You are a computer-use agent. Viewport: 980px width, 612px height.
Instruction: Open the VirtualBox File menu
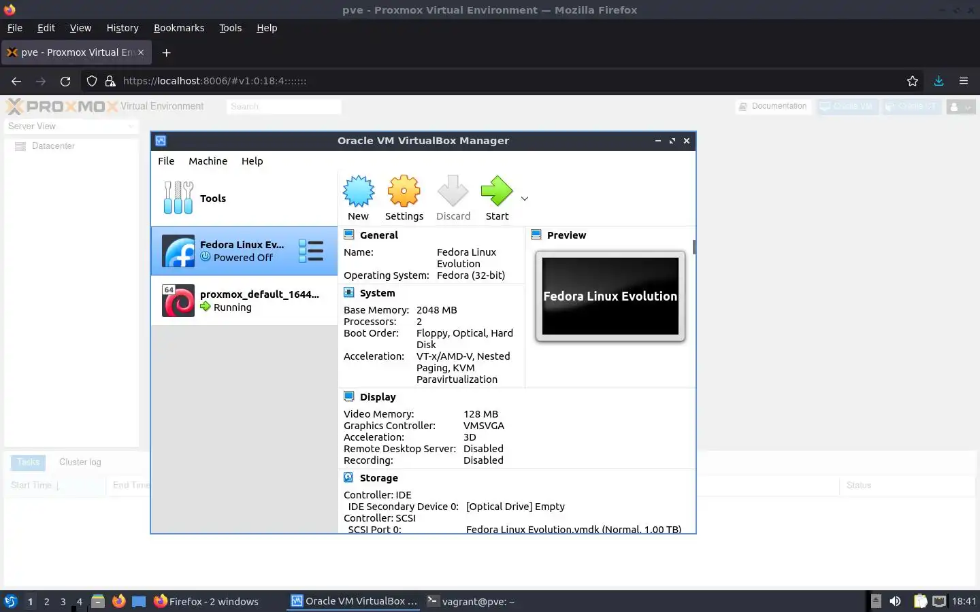click(166, 161)
